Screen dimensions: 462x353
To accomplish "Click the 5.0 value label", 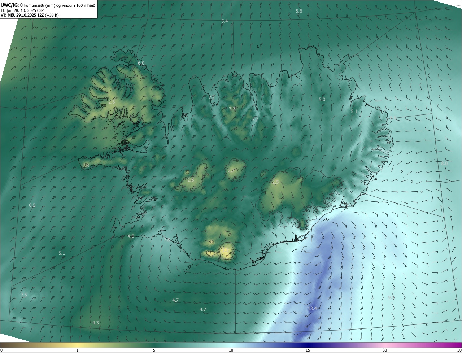I will [322, 99].
